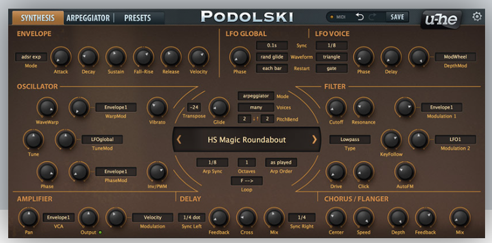Viewport: 492px width, 243px height.
Task: Click the HS Magic Roundabout preset name
Action: click(246, 140)
